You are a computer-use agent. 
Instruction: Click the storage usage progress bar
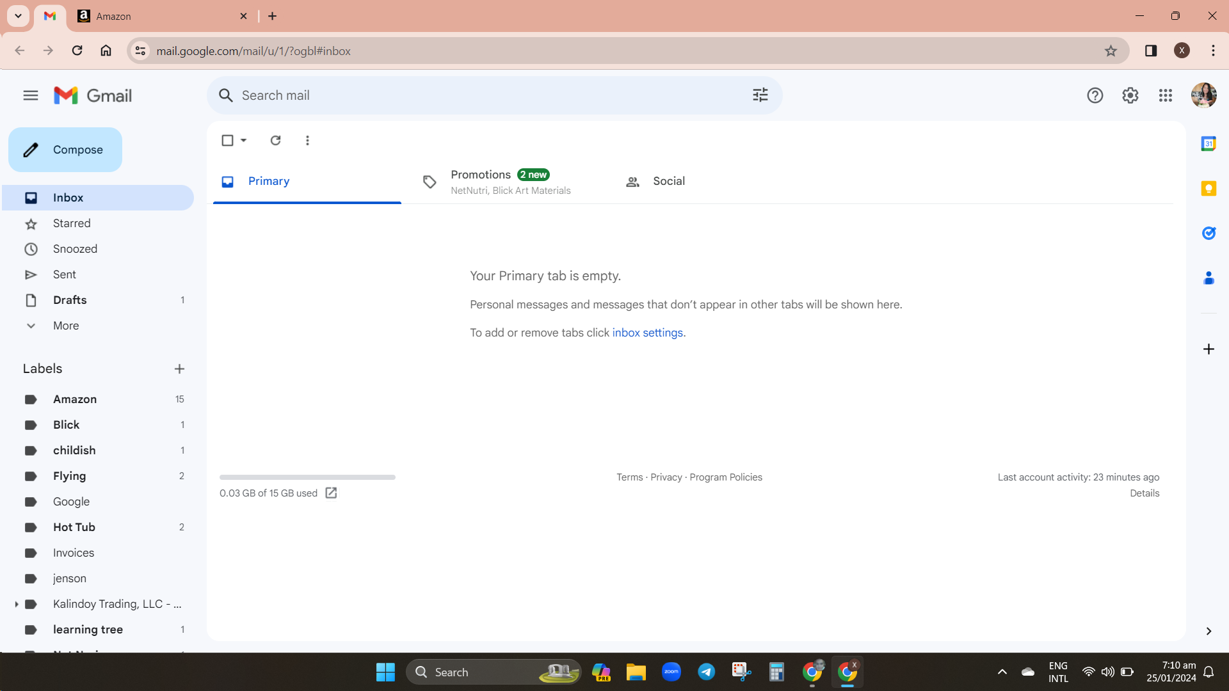point(307,477)
